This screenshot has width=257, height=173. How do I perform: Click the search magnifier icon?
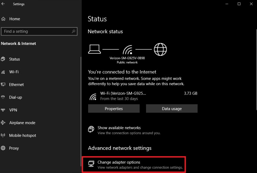[x=73, y=32]
